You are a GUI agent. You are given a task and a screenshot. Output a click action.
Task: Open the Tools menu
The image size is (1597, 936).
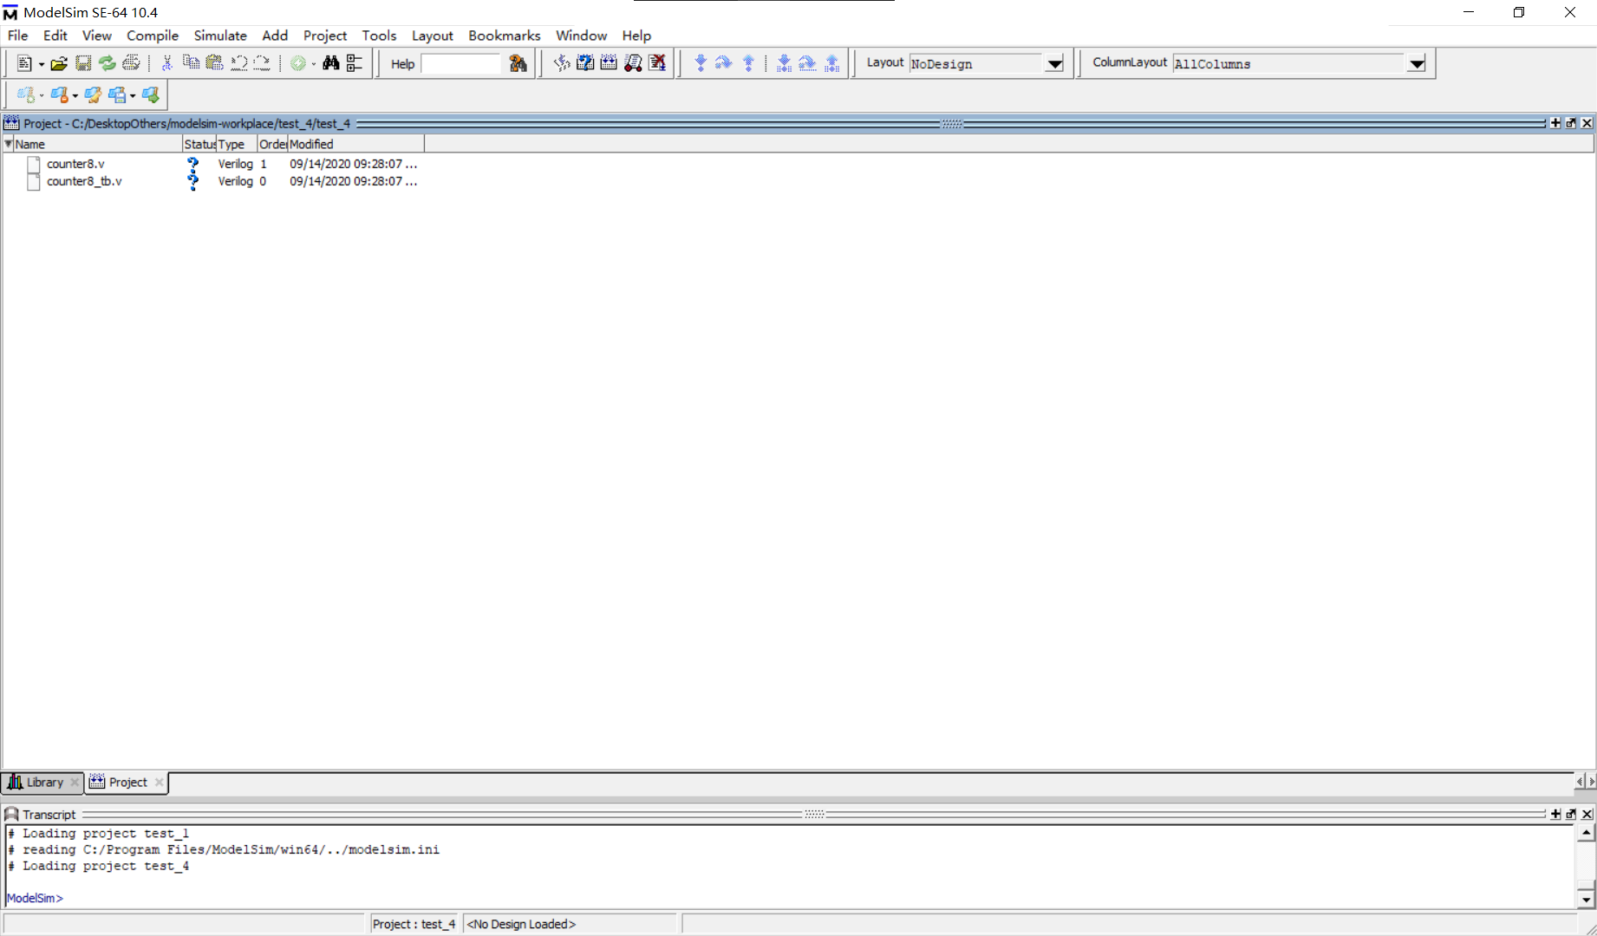pos(379,36)
